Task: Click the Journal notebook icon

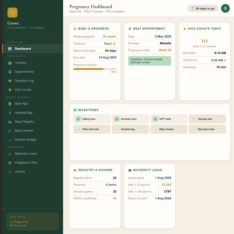Action: point(10,172)
